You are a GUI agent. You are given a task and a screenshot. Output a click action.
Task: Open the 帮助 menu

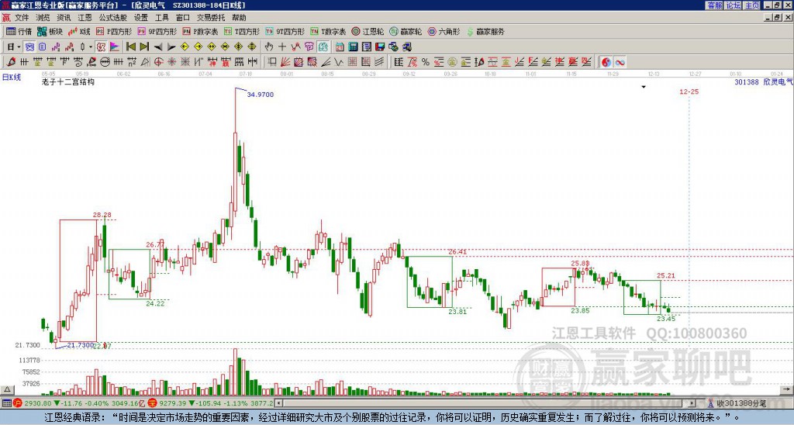(x=239, y=18)
